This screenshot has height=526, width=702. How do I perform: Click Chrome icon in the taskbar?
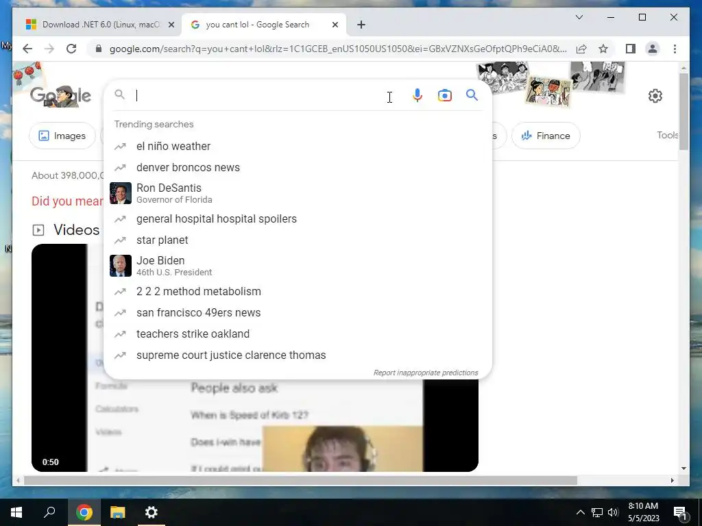(x=84, y=512)
